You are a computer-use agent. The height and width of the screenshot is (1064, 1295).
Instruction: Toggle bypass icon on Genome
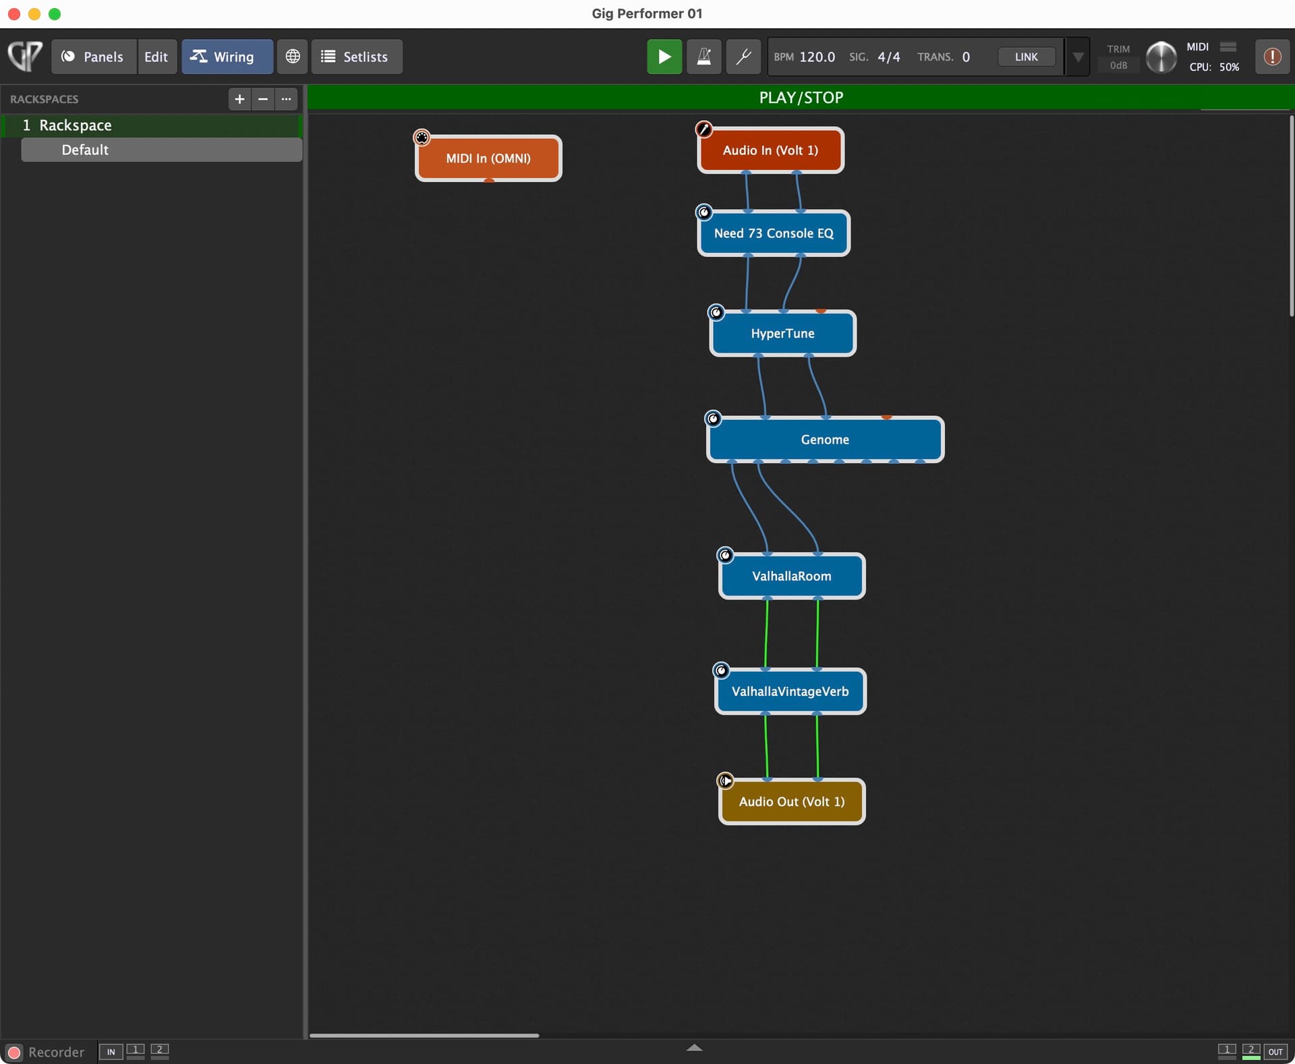(x=713, y=419)
